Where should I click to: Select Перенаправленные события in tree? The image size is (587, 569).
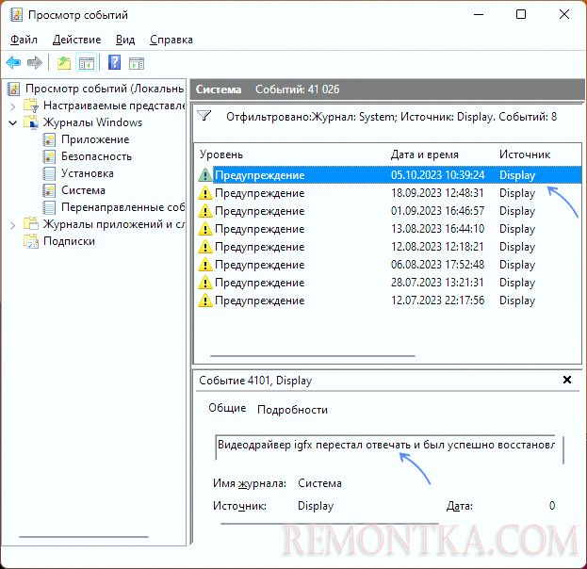pos(122,207)
